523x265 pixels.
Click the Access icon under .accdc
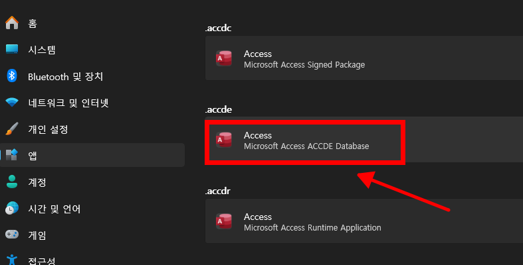[224, 59]
